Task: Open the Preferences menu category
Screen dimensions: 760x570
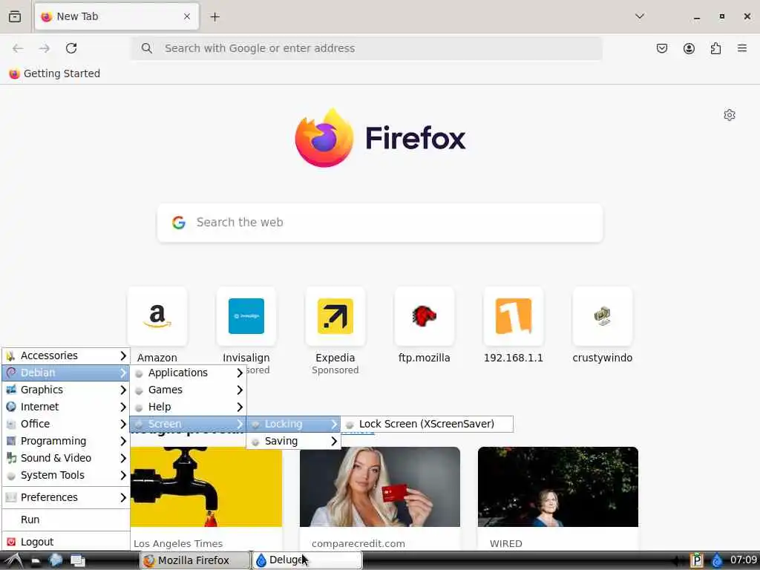Action: tap(66, 497)
